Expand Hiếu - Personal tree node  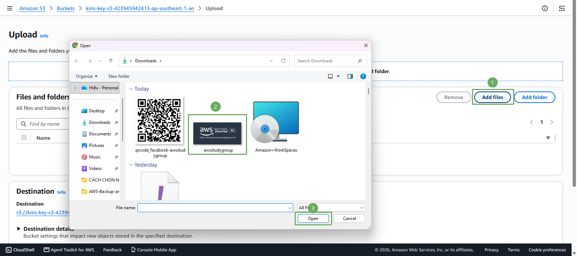click(75, 88)
